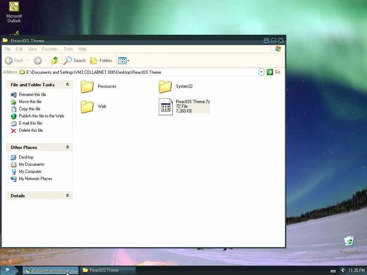Click the Move this file link
The image size is (367, 275).
click(30, 102)
